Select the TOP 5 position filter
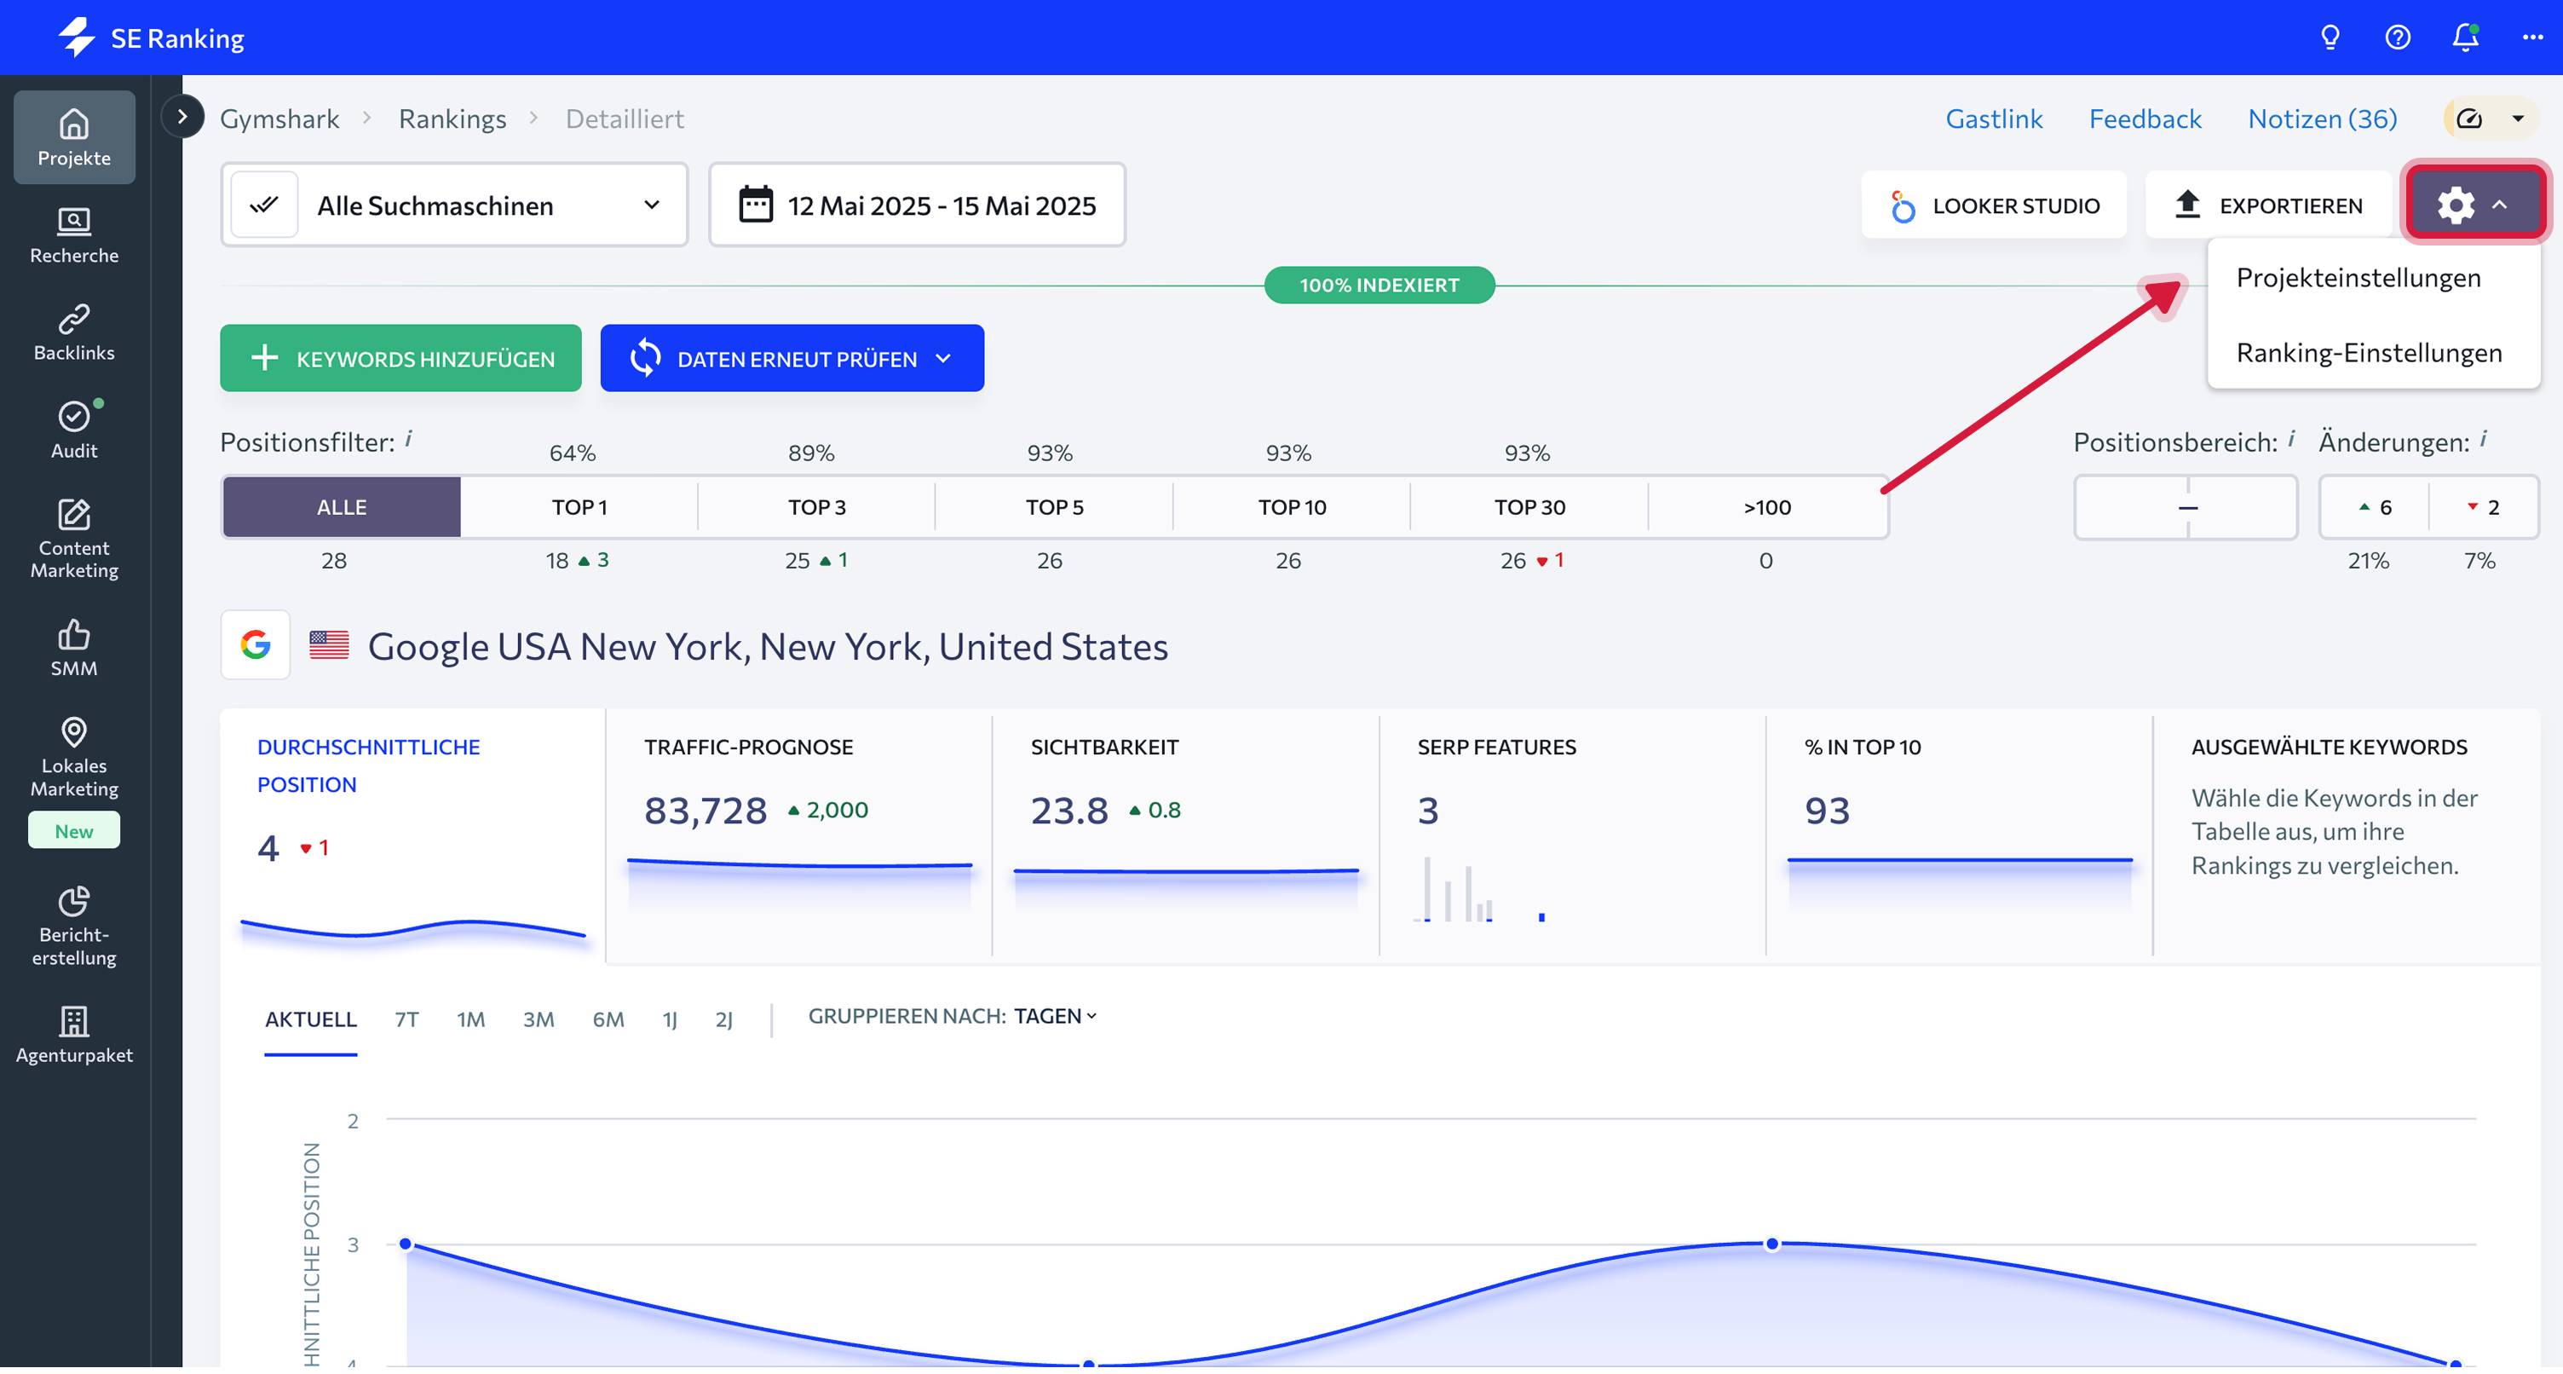The width and height of the screenshot is (2563, 1374). pos(1055,508)
